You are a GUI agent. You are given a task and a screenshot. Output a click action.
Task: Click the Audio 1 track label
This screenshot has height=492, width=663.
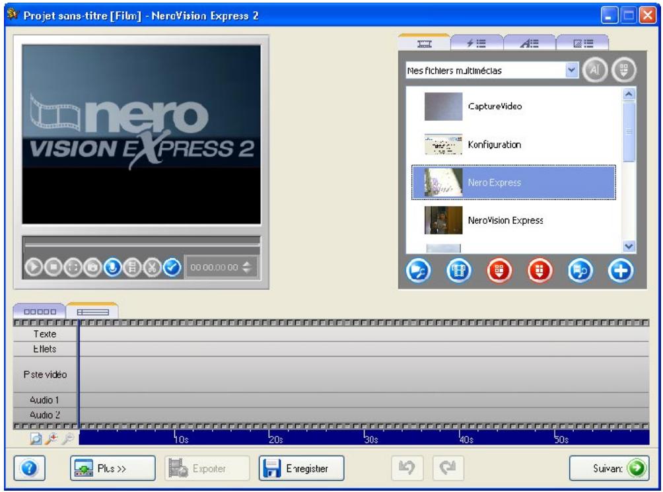(x=45, y=400)
